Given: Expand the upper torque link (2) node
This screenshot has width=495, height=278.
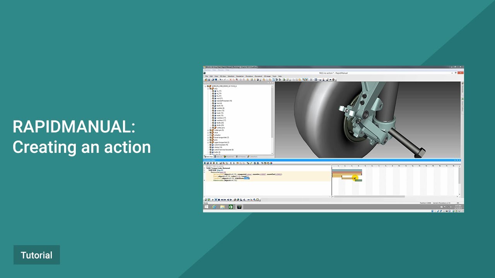Looking at the screenshot, I should point(208,142).
